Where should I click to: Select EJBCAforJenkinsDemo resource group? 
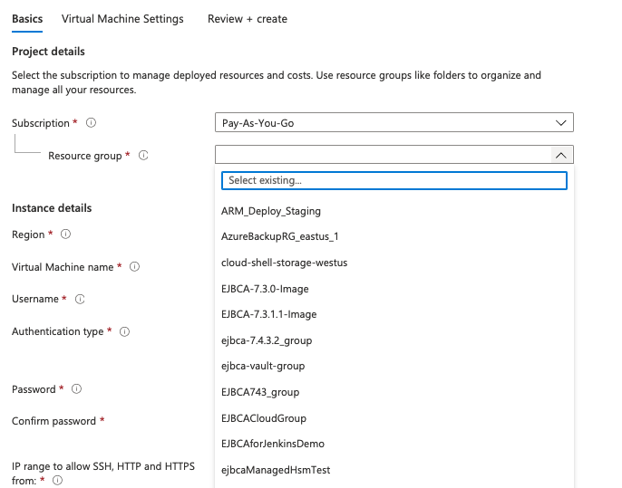[x=273, y=444]
